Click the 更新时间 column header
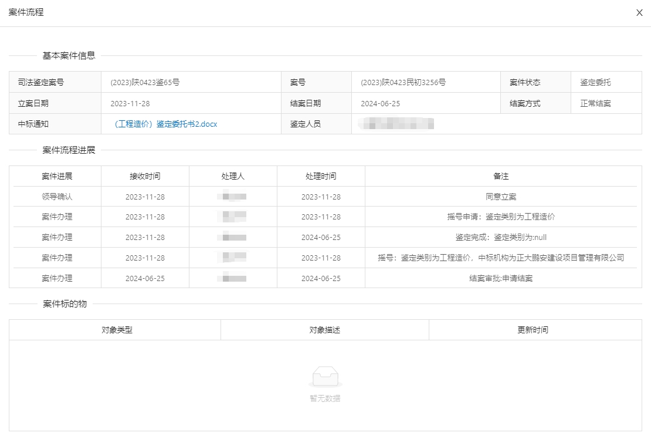The image size is (651, 436). [533, 330]
